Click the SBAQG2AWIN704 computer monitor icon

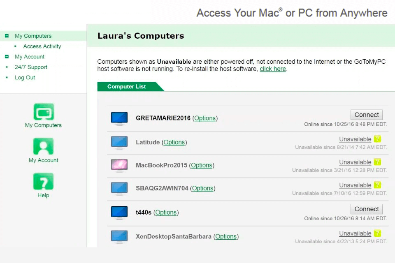click(x=119, y=189)
